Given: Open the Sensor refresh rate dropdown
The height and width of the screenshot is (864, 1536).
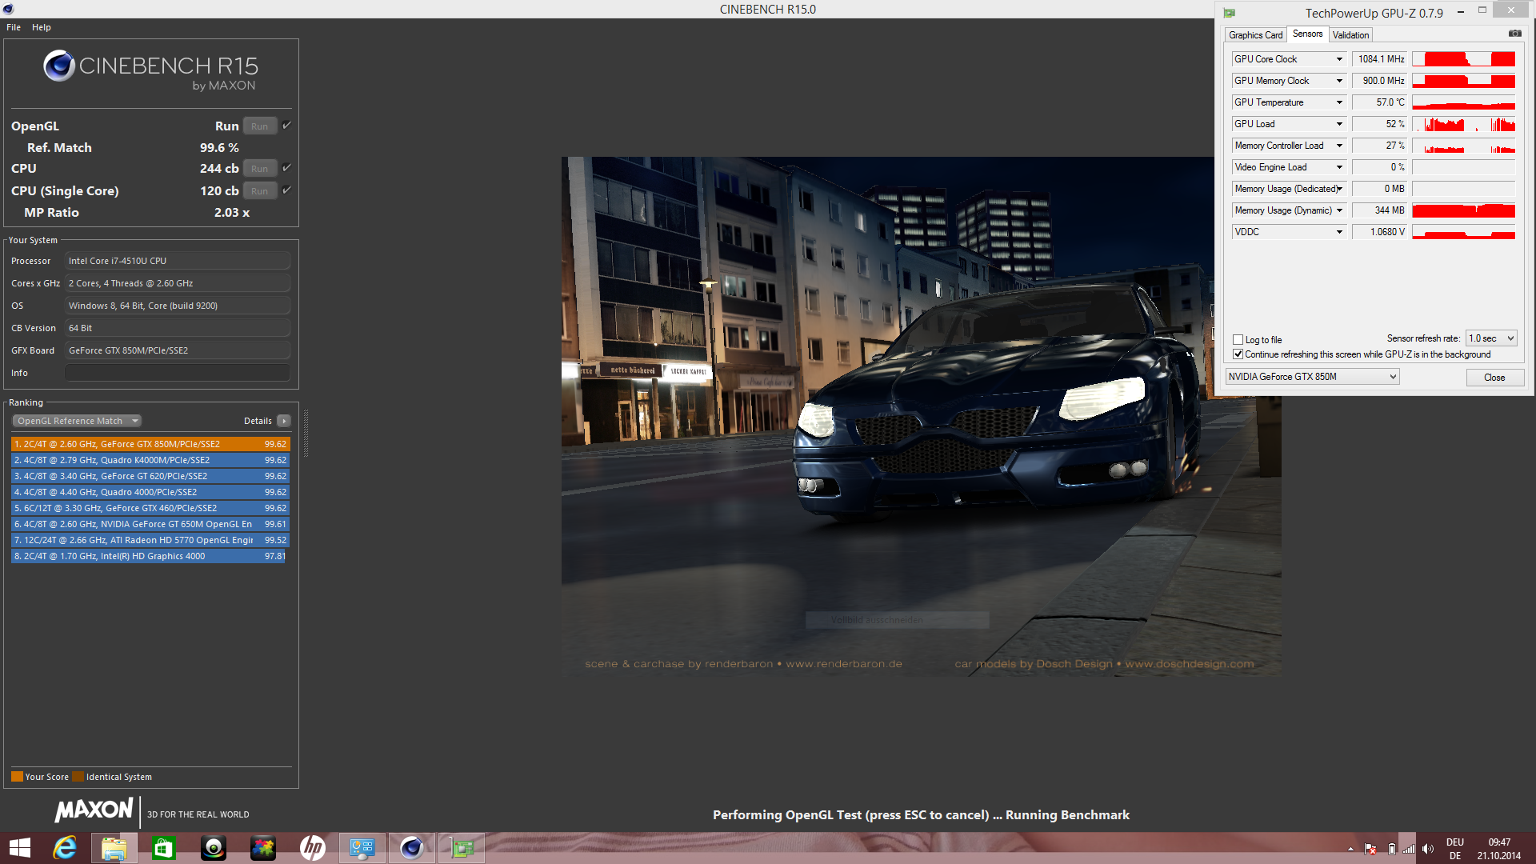Looking at the screenshot, I should click(x=1490, y=338).
